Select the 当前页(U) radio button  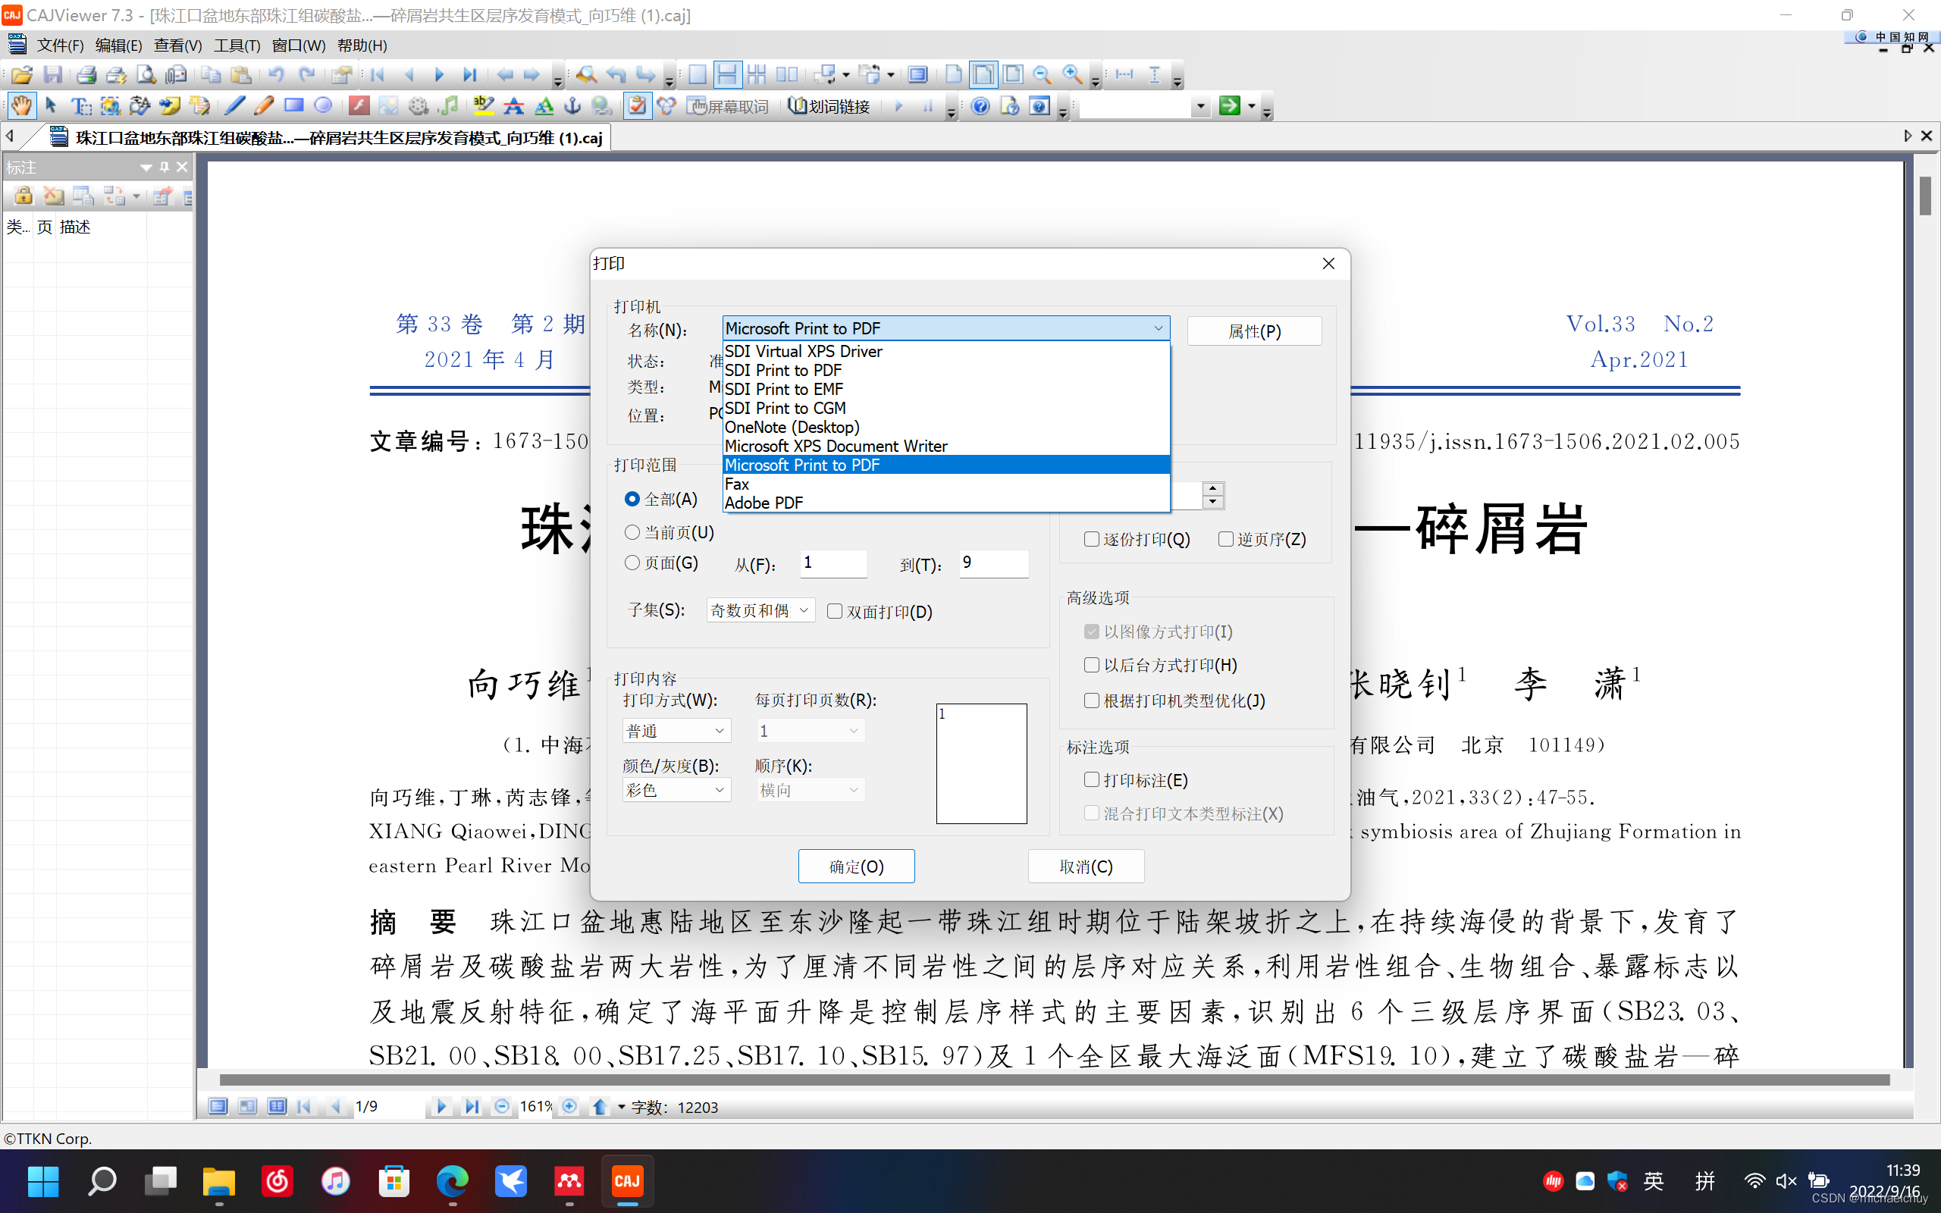(x=632, y=532)
